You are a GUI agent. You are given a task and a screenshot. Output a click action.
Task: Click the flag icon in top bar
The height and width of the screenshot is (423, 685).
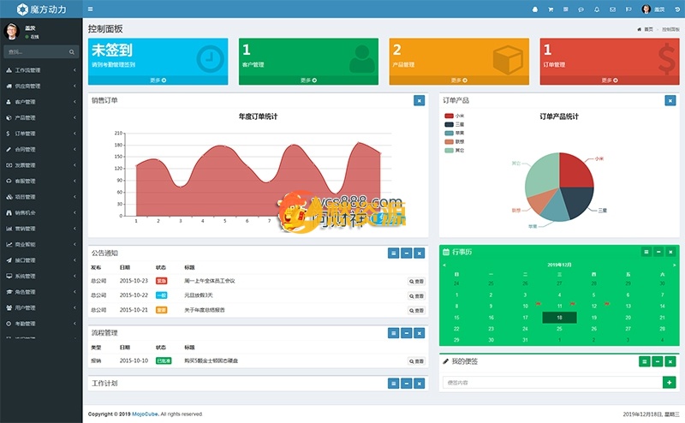coord(628,9)
